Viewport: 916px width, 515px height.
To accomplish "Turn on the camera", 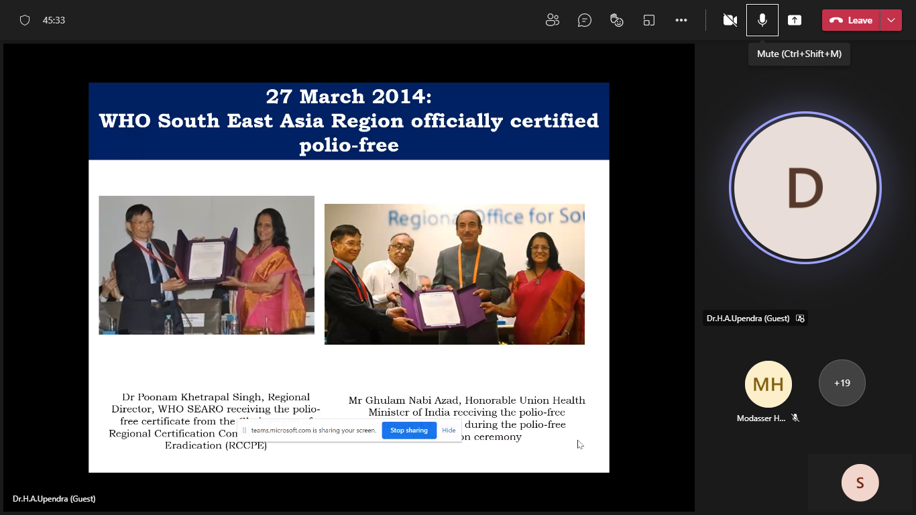I will [x=730, y=20].
